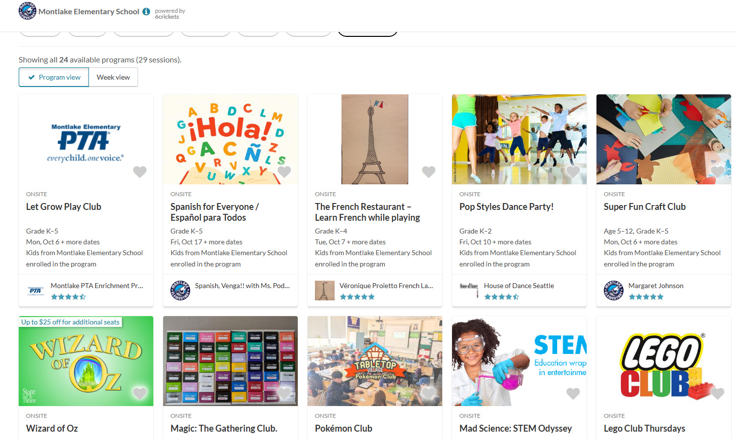Click the Magic: The Gathering Club thumbnail
This screenshot has height=439, width=737.
(230, 361)
